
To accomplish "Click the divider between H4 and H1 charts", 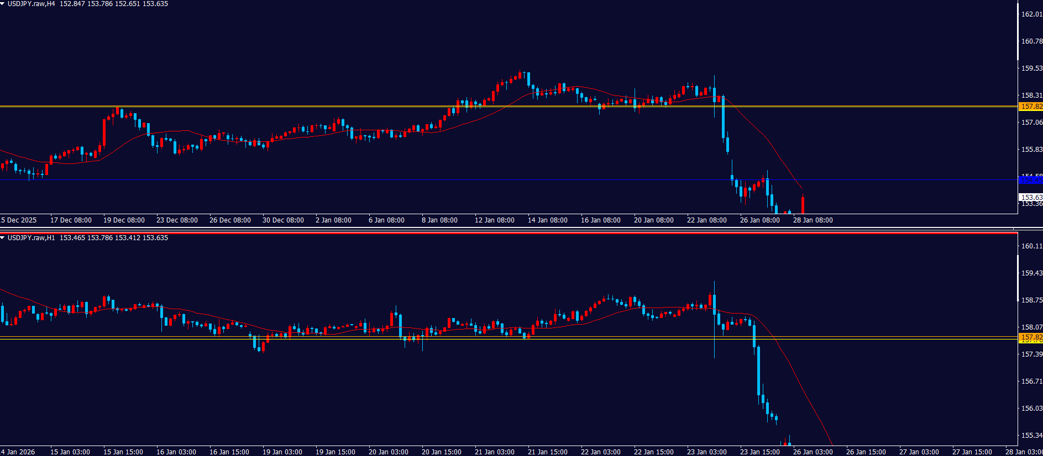I will [x=497, y=229].
